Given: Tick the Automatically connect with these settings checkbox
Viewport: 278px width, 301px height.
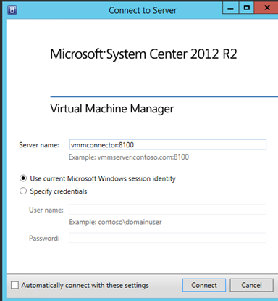Looking at the screenshot, I should tap(14, 285).
